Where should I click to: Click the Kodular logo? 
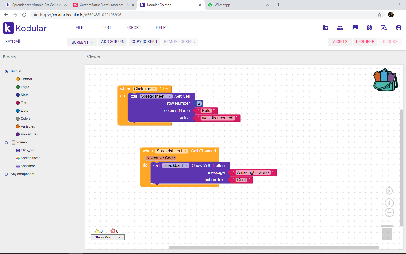pyautogui.click(x=25, y=28)
